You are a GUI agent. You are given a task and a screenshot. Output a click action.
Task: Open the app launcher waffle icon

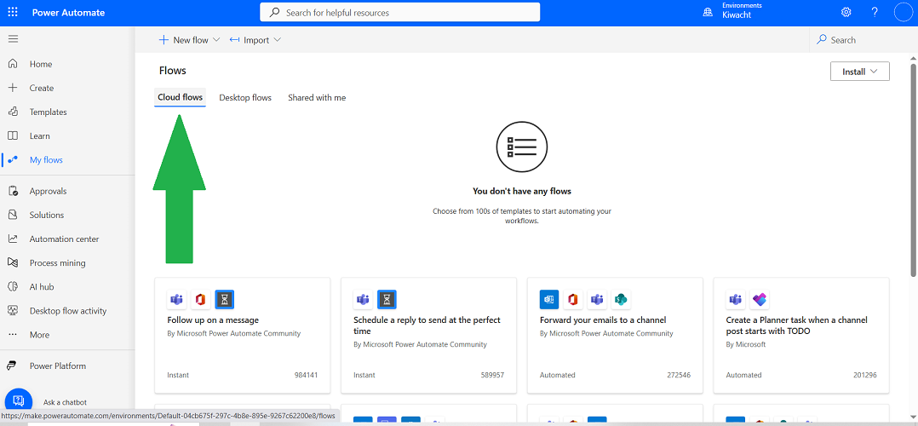coord(13,13)
